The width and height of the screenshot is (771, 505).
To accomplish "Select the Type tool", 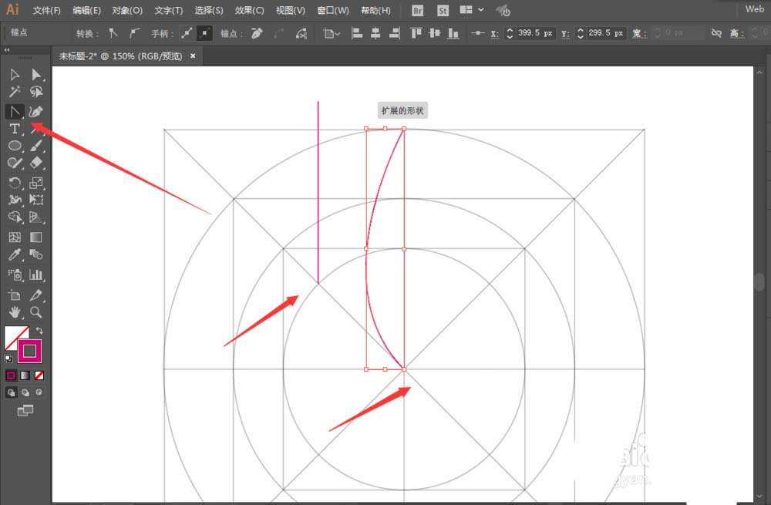I will point(15,129).
